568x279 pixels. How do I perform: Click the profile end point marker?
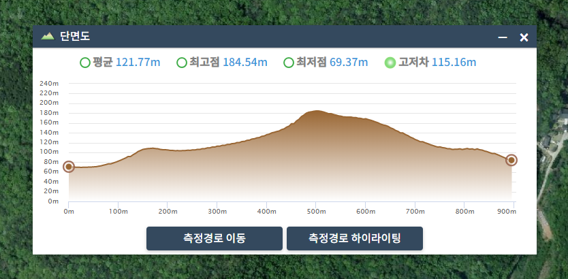point(511,160)
